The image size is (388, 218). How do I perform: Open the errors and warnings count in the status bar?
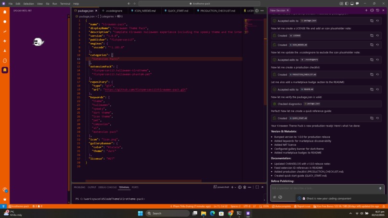pyautogui.click(x=38, y=206)
